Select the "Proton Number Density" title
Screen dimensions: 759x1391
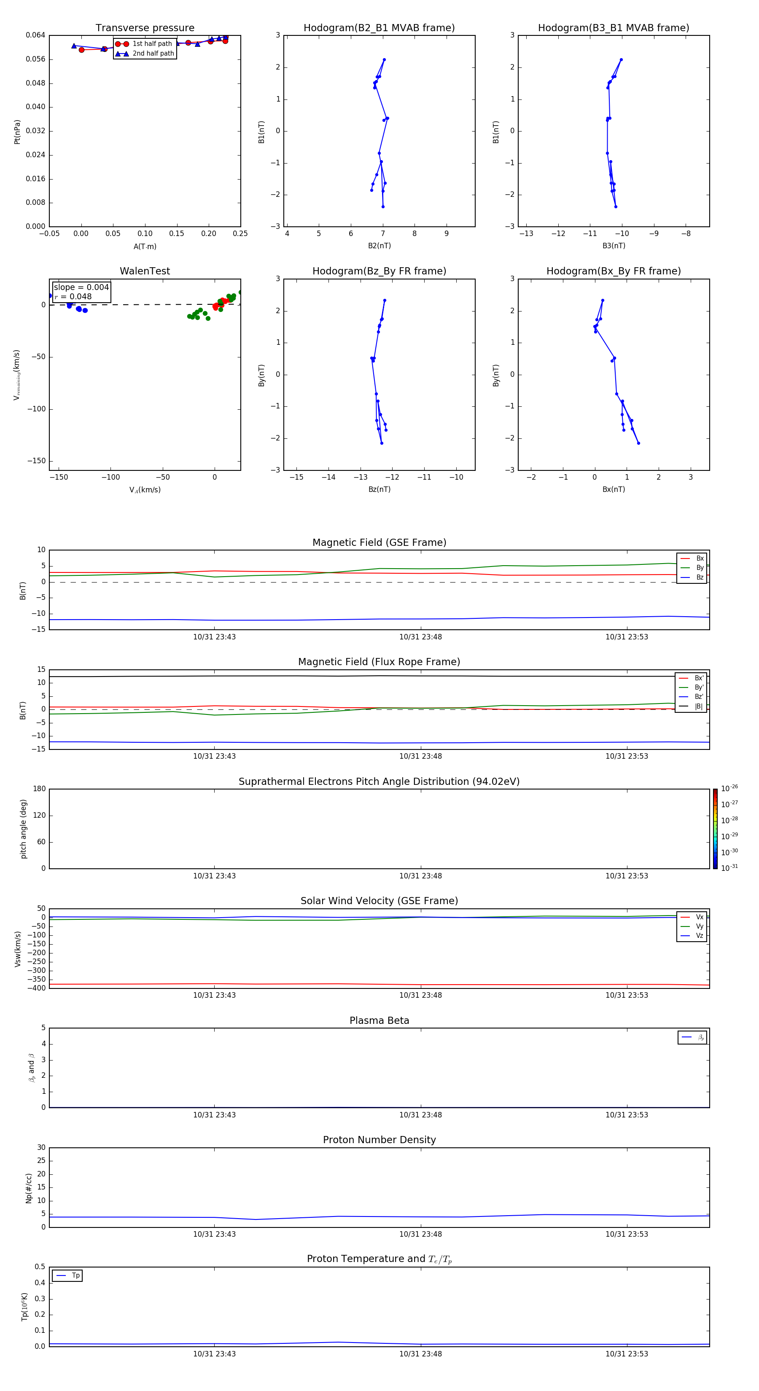click(379, 1140)
